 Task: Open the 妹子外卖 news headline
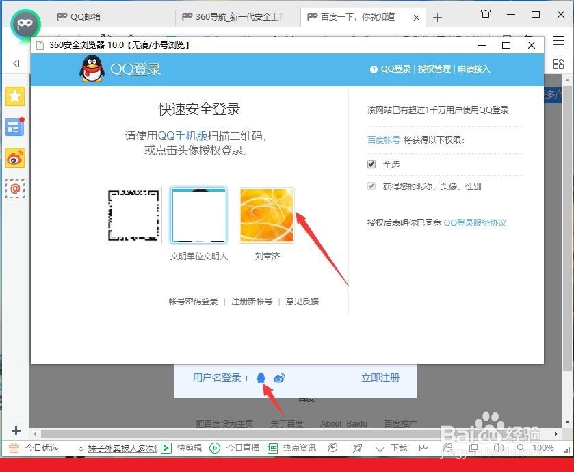pyautogui.click(x=122, y=448)
